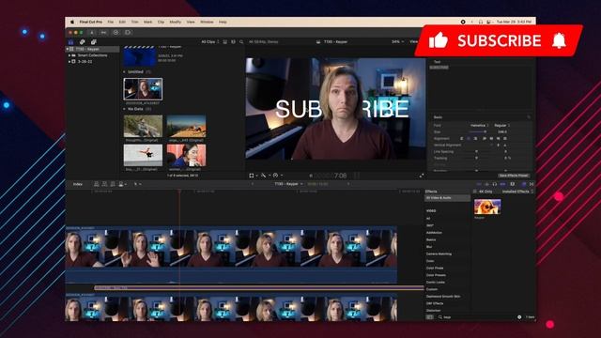Open the Font Helvetica dropdown
Image resolution: width=601 pixels, height=338 pixels.
(x=480, y=125)
